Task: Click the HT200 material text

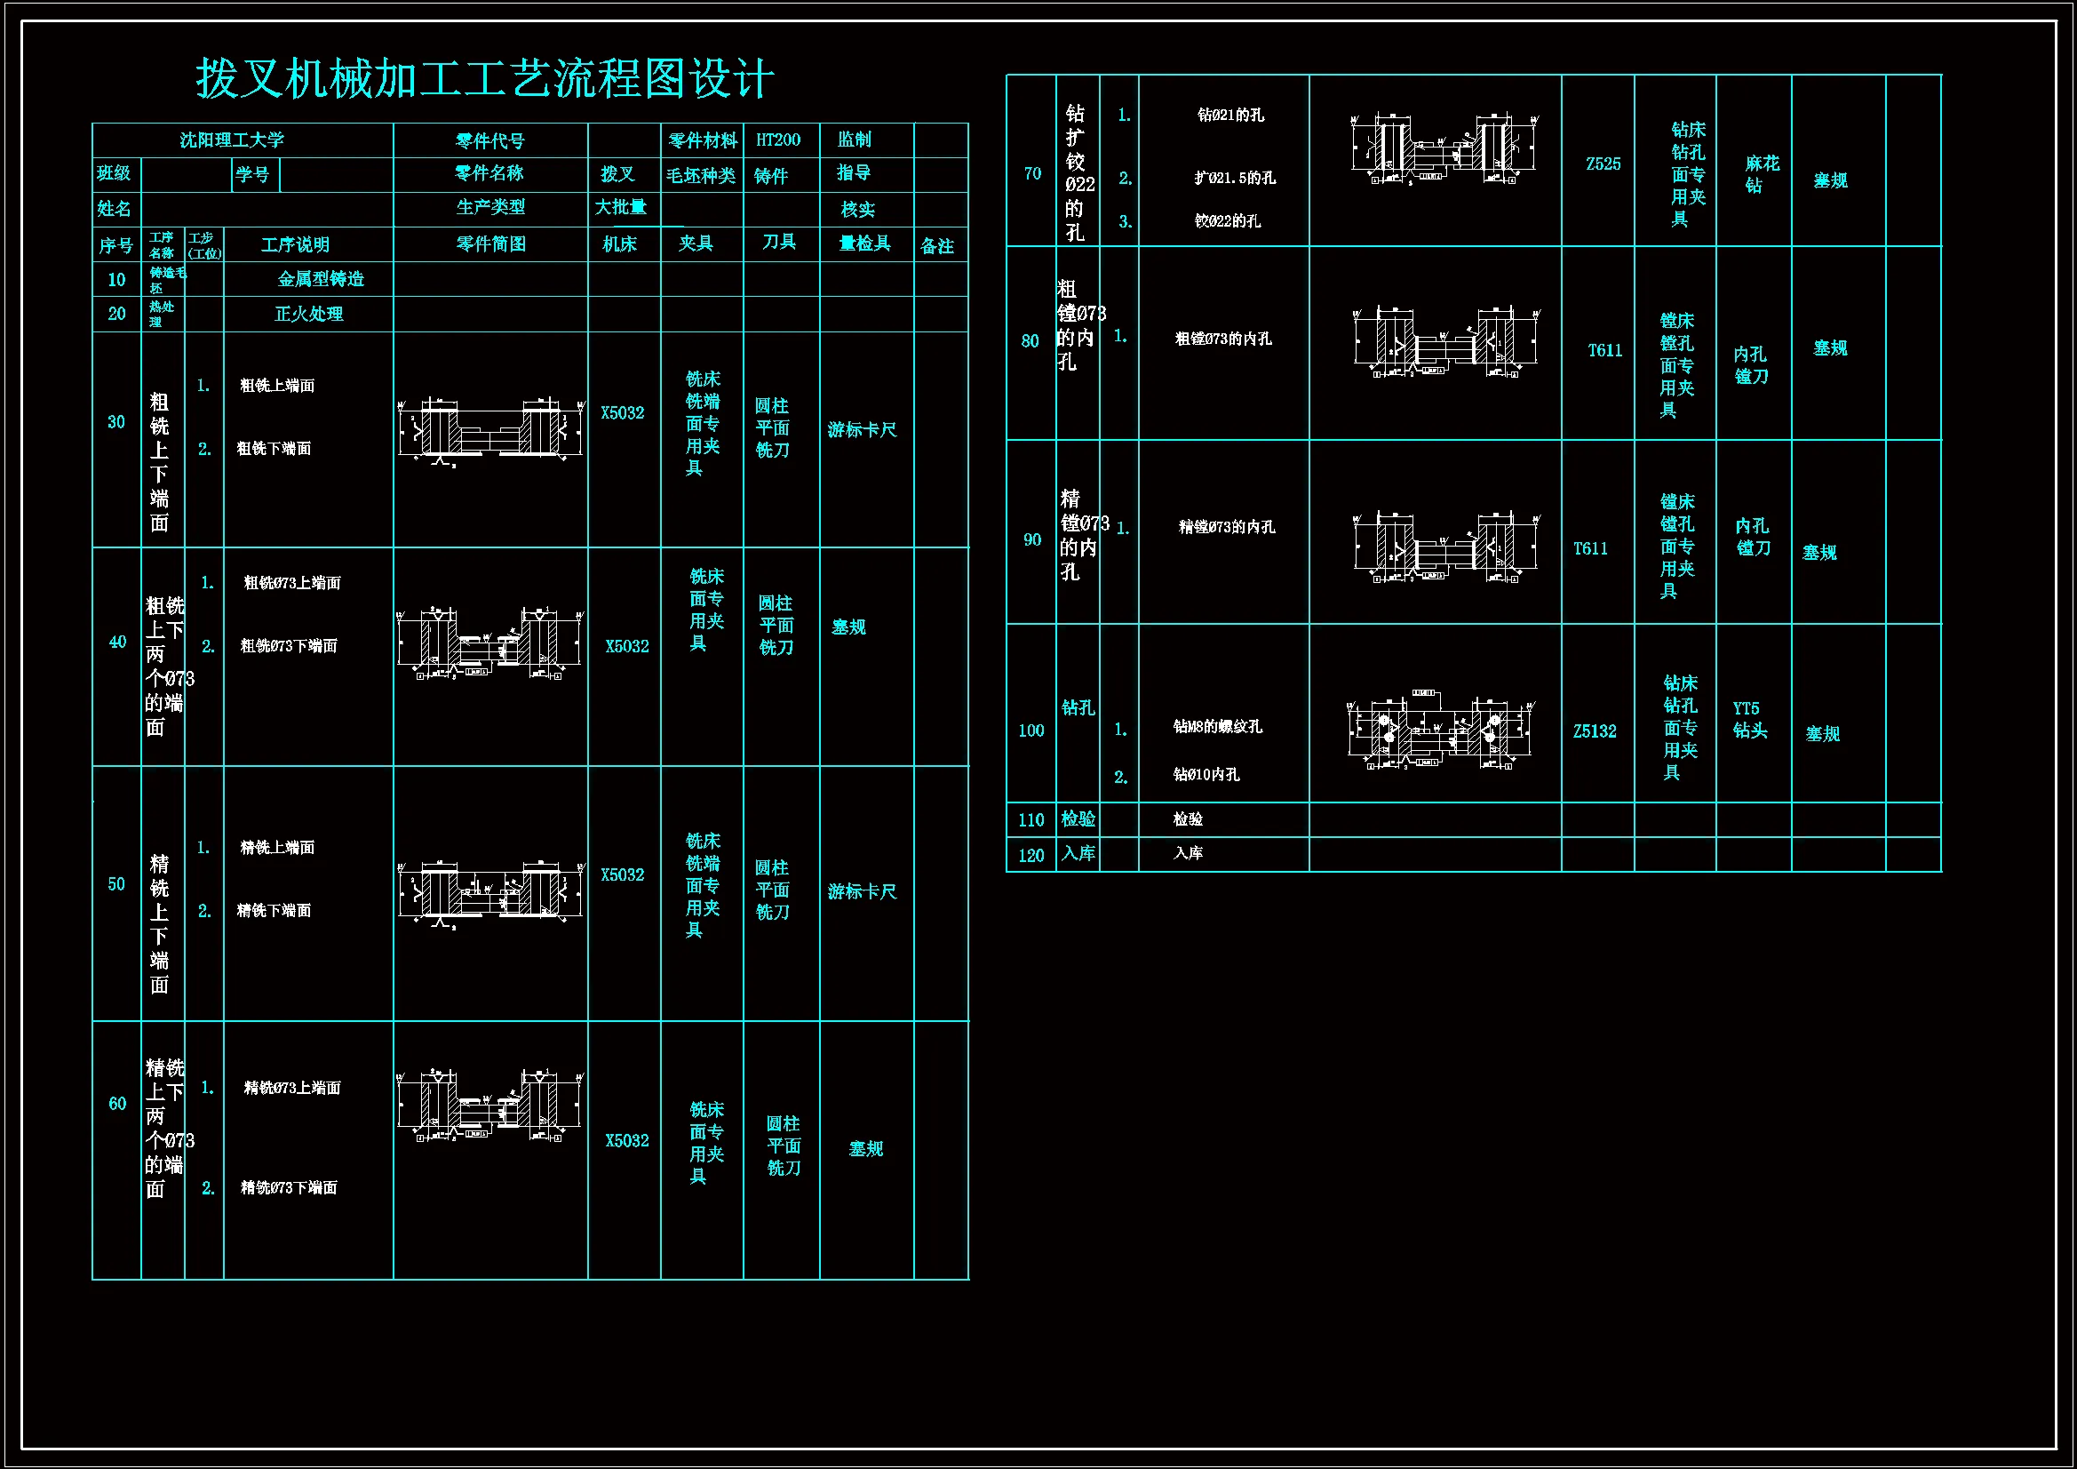Action: (778, 140)
